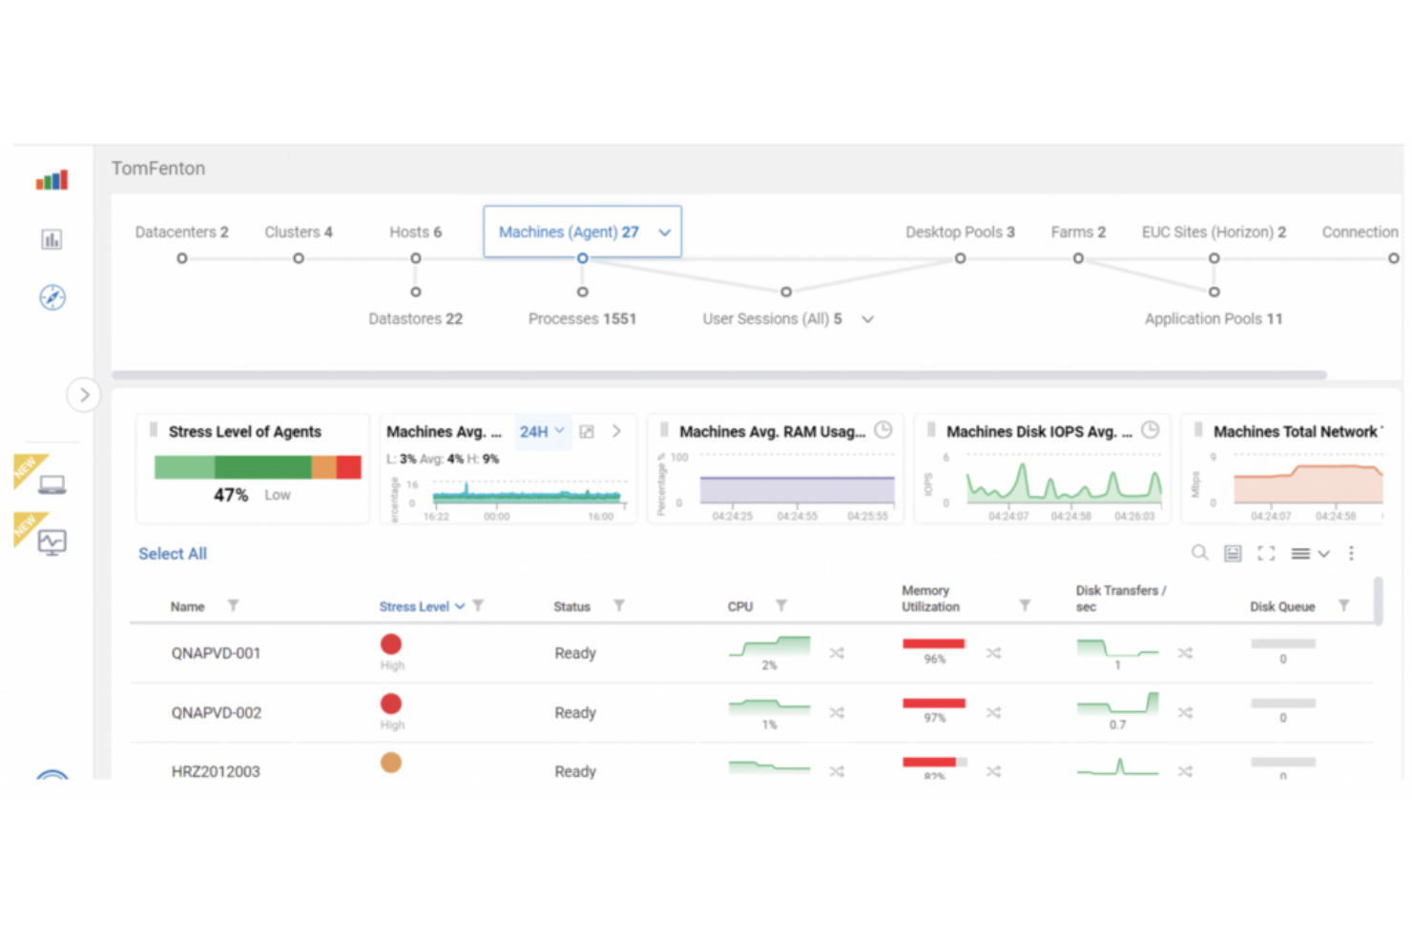Toggle the shuffle icon next to QNAPVD-002 memory bar
The height and width of the screenshot is (941, 1412).
993,712
